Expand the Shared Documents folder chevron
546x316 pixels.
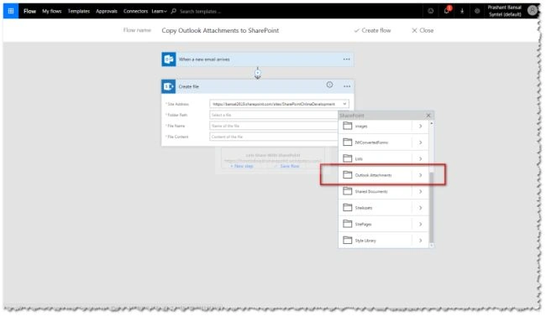[420, 192]
